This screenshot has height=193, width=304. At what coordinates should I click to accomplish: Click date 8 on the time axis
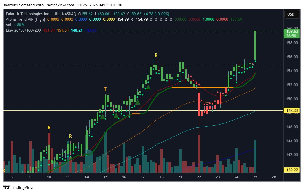12,177
